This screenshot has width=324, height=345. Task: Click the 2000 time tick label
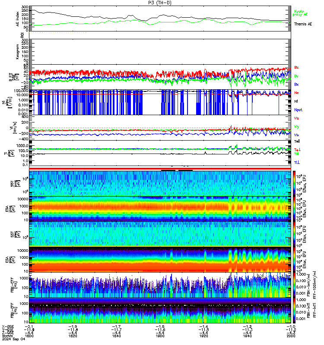point(291,336)
